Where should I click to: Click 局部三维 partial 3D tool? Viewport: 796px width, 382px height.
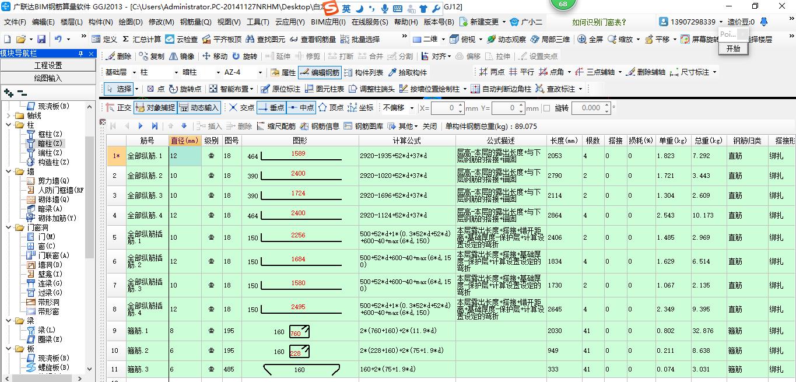[550, 39]
